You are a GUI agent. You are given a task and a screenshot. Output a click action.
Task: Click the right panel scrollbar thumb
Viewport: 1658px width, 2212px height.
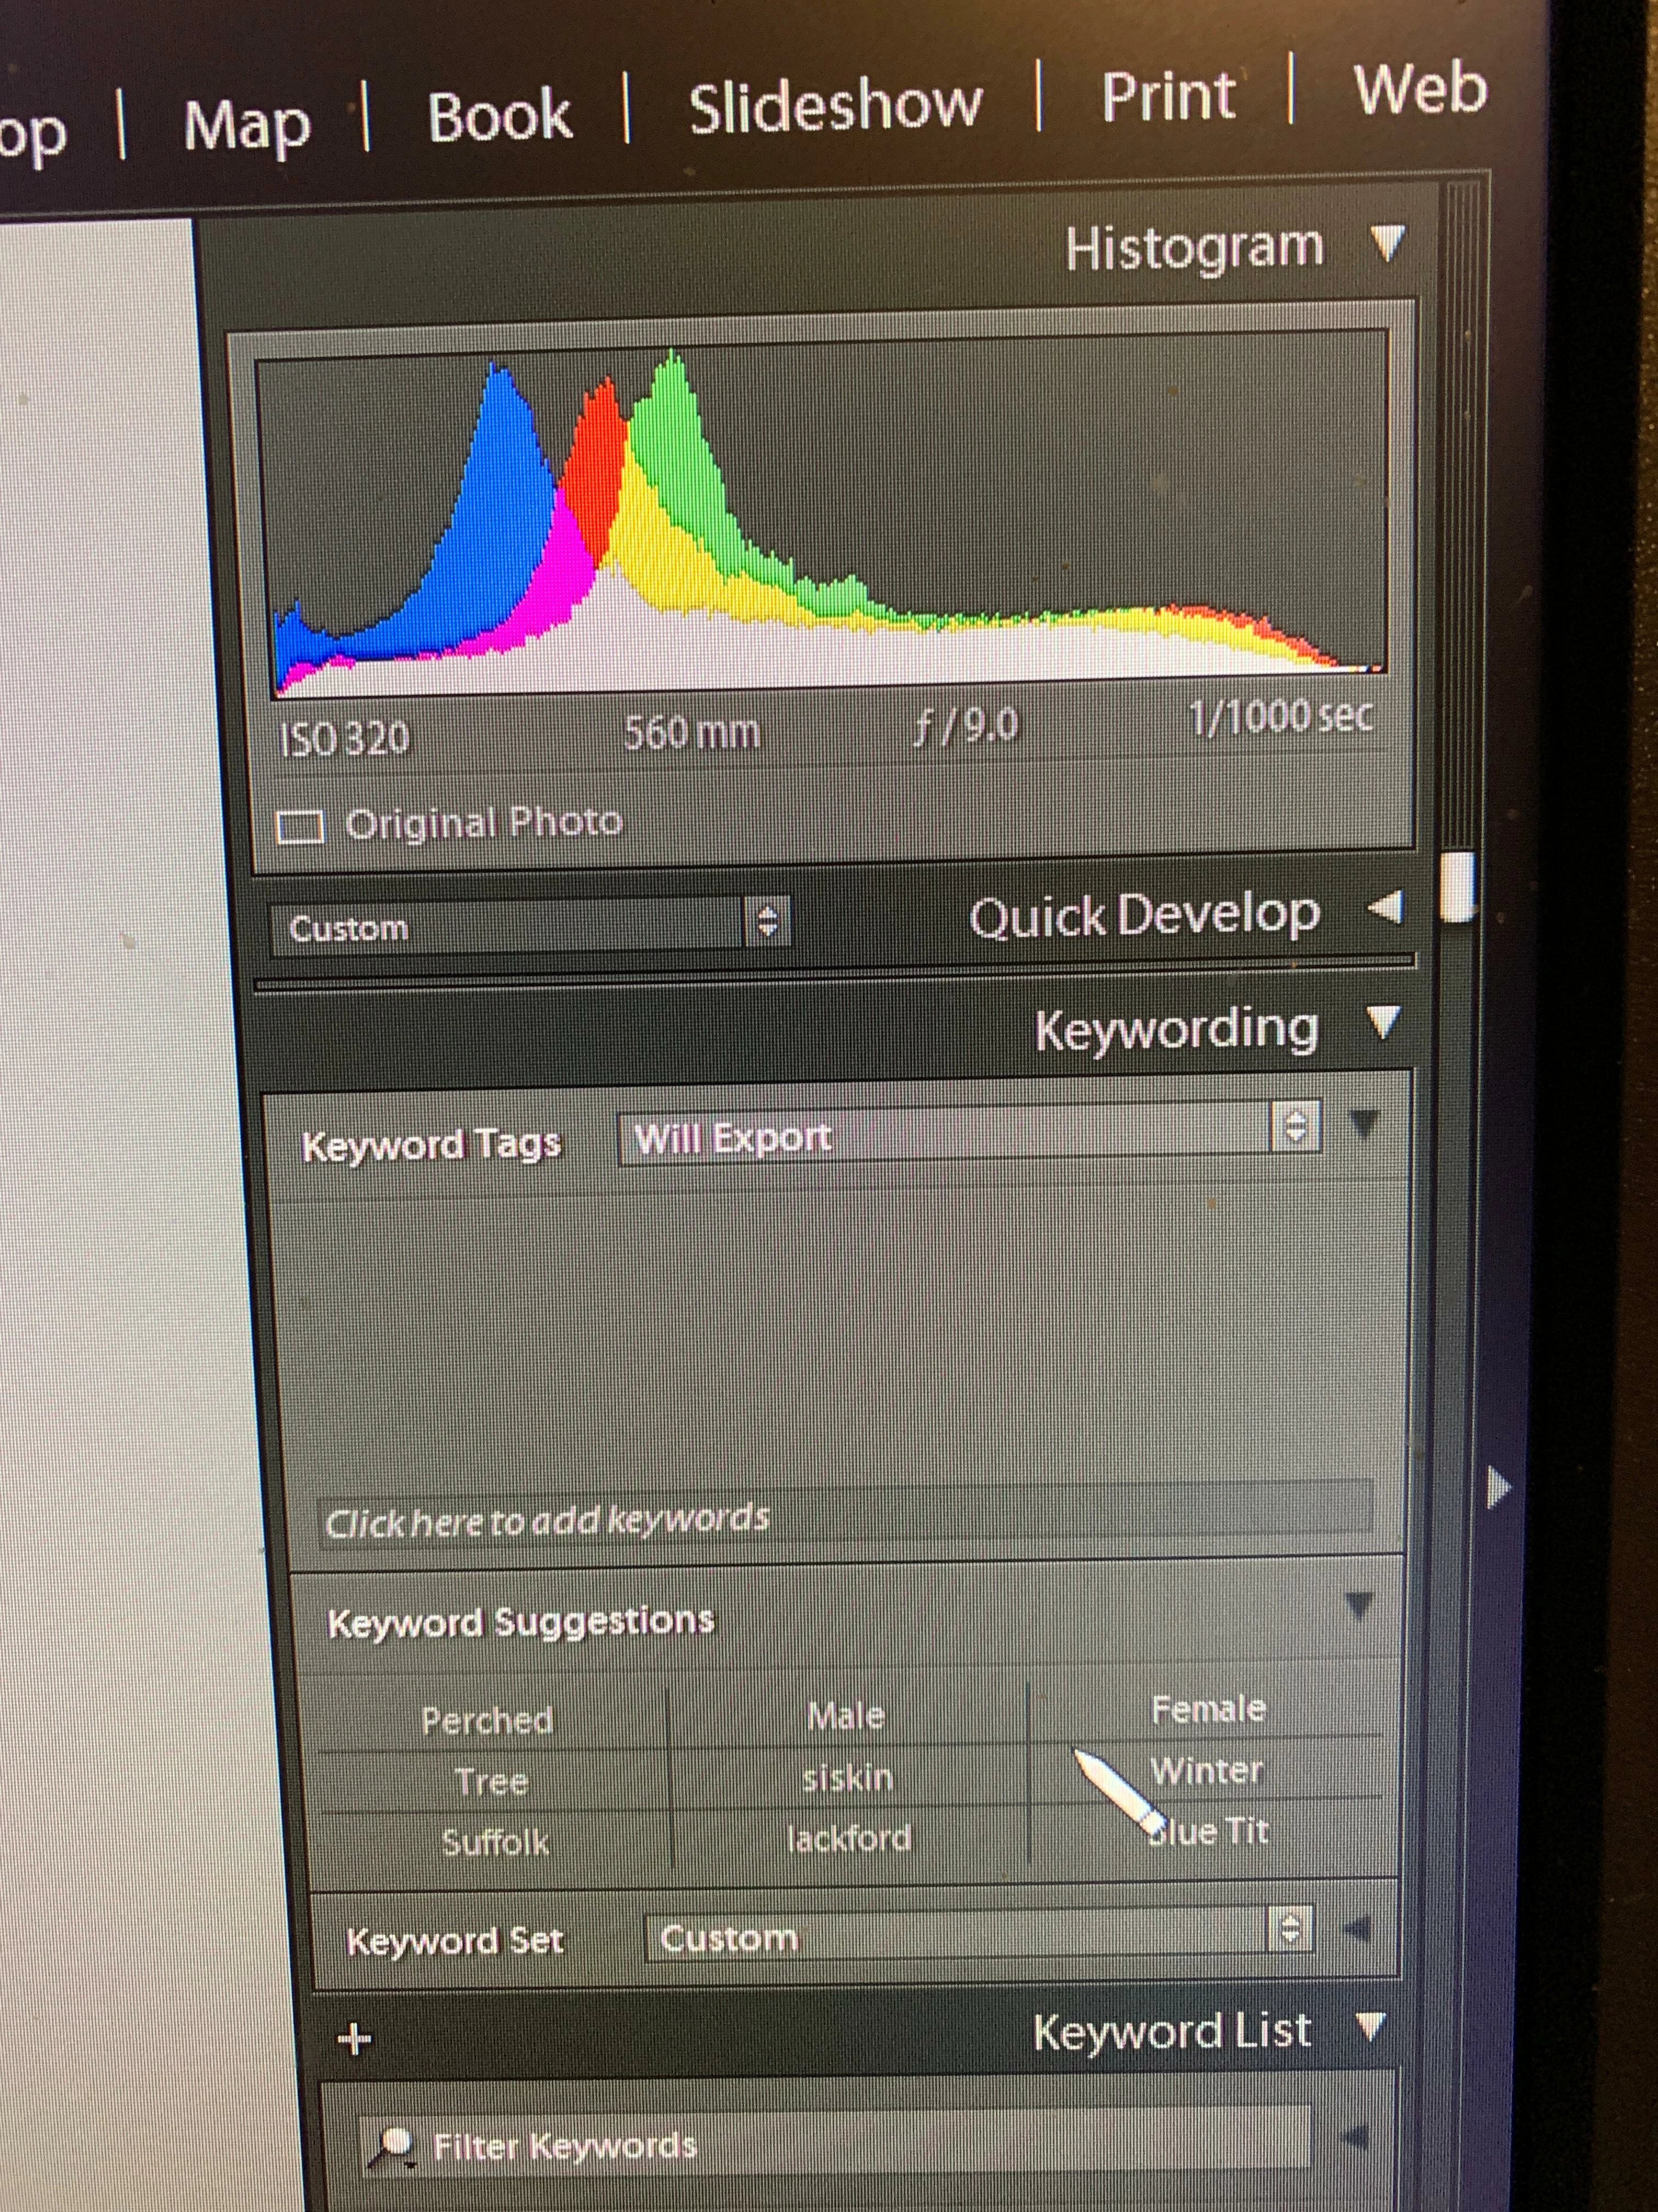(x=1458, y=886)
